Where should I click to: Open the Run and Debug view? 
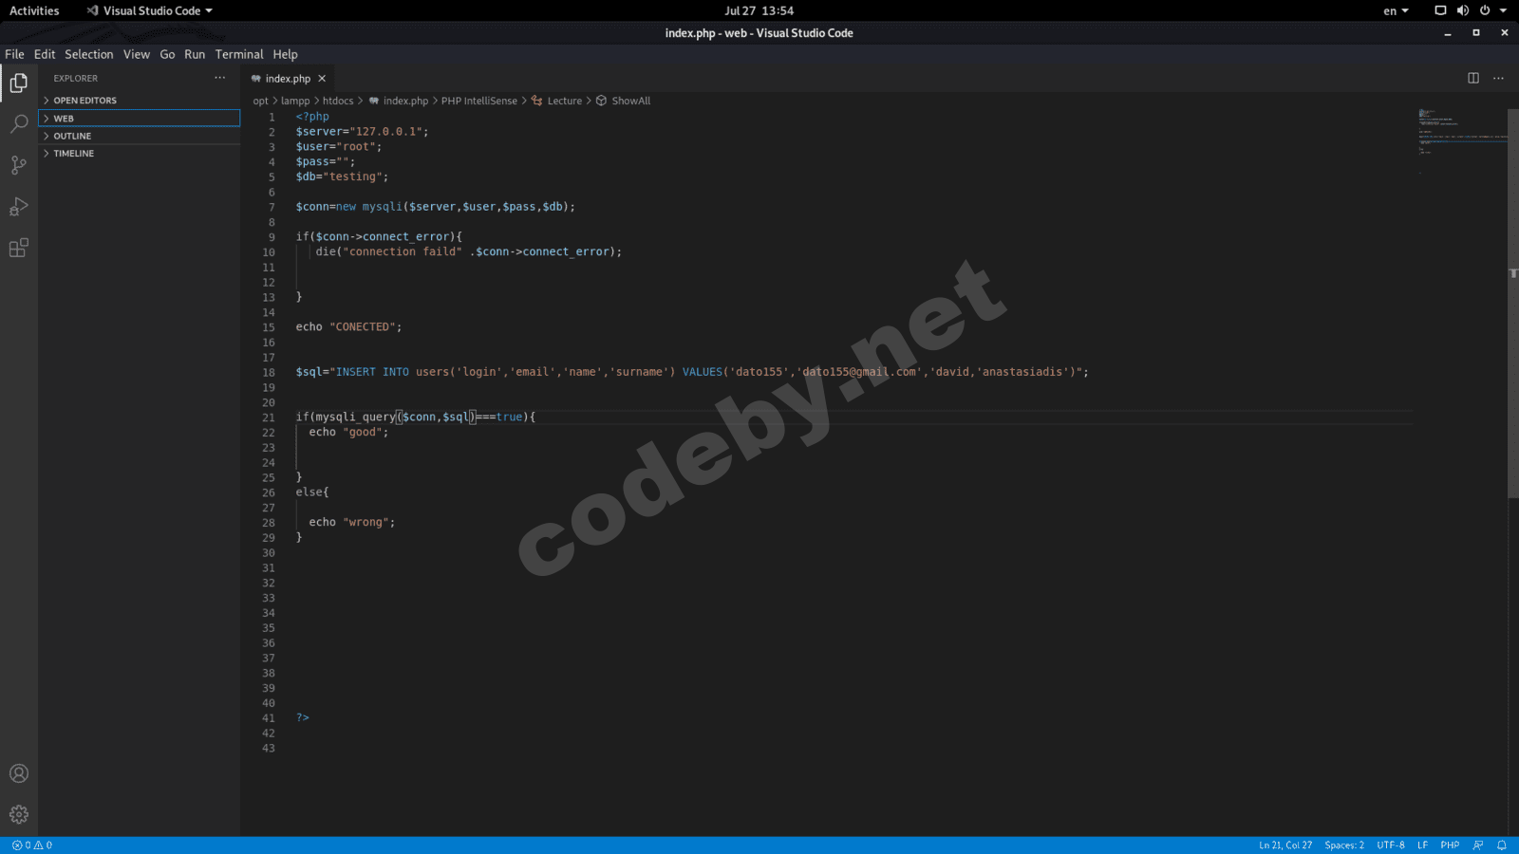pyautogui.click(x=18, y=207)
